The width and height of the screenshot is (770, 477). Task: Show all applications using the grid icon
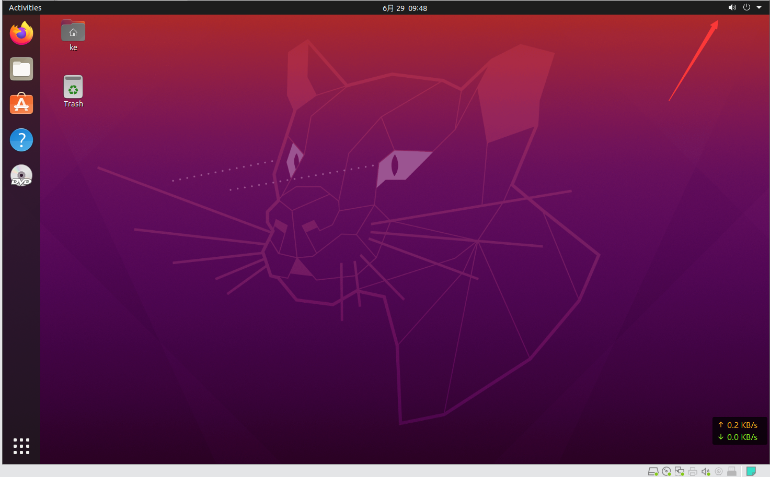[21, 446]
